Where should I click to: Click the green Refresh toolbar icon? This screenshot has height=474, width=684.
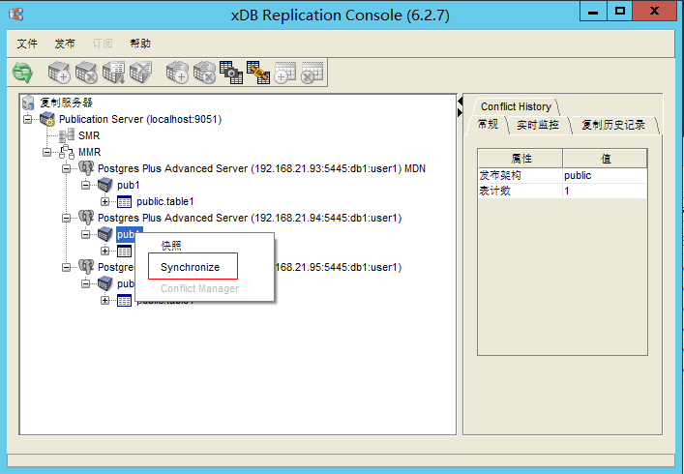[22, 73]
